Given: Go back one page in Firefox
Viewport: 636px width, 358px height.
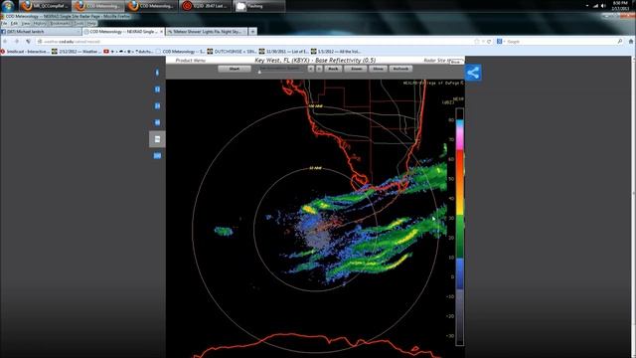Looking at the screenshot, I should tap(5, 42).
